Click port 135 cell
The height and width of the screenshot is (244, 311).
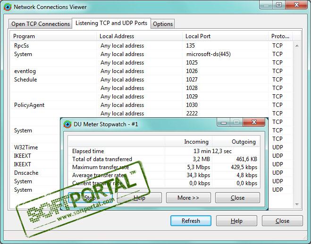tap(190, 46)
